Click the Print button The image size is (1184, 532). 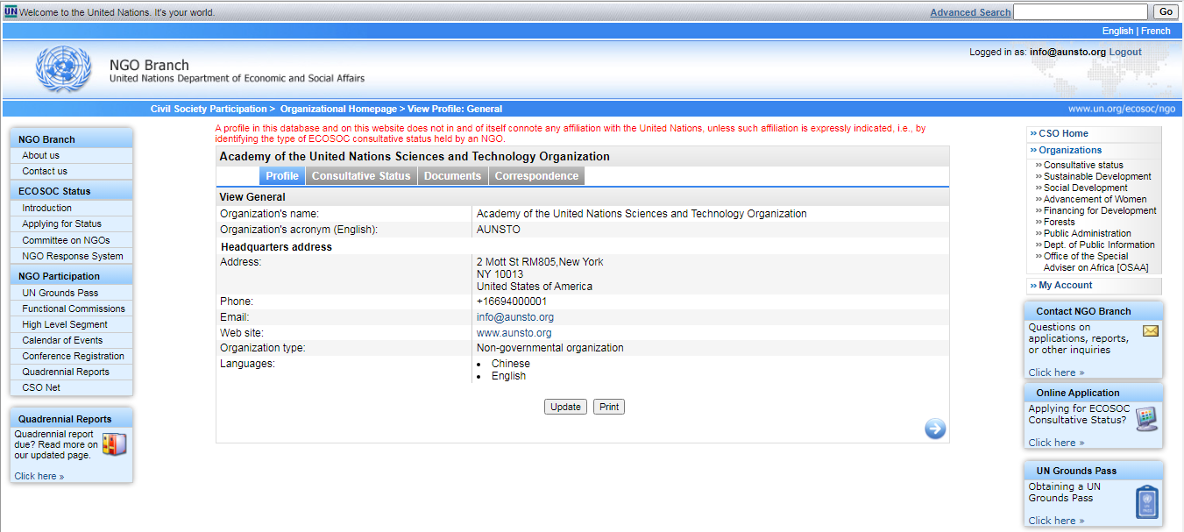tap(609, 407)
